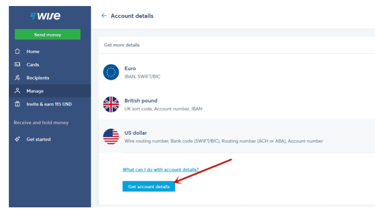Click the Euro flag icon
This screenshot has width=375, height=212.
111,72
